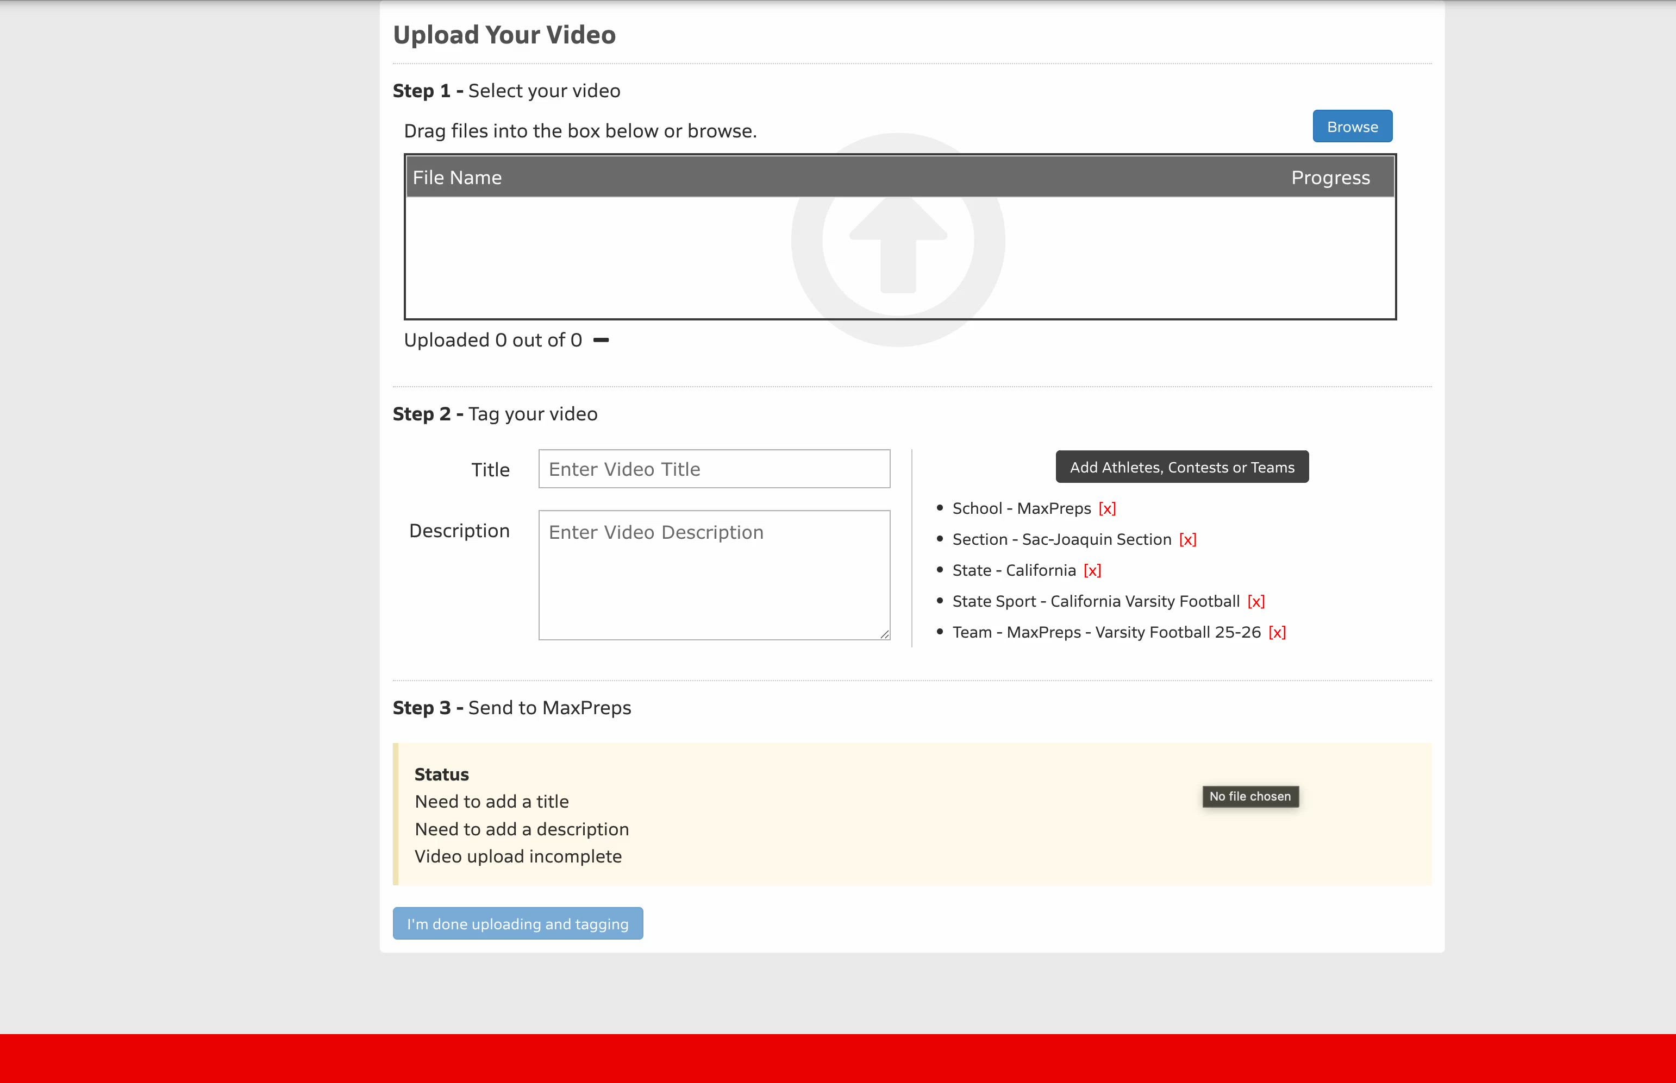Focus the Enter Video Title field
The height and width of the screenshot is (1083, 1676).
[714, 469]
